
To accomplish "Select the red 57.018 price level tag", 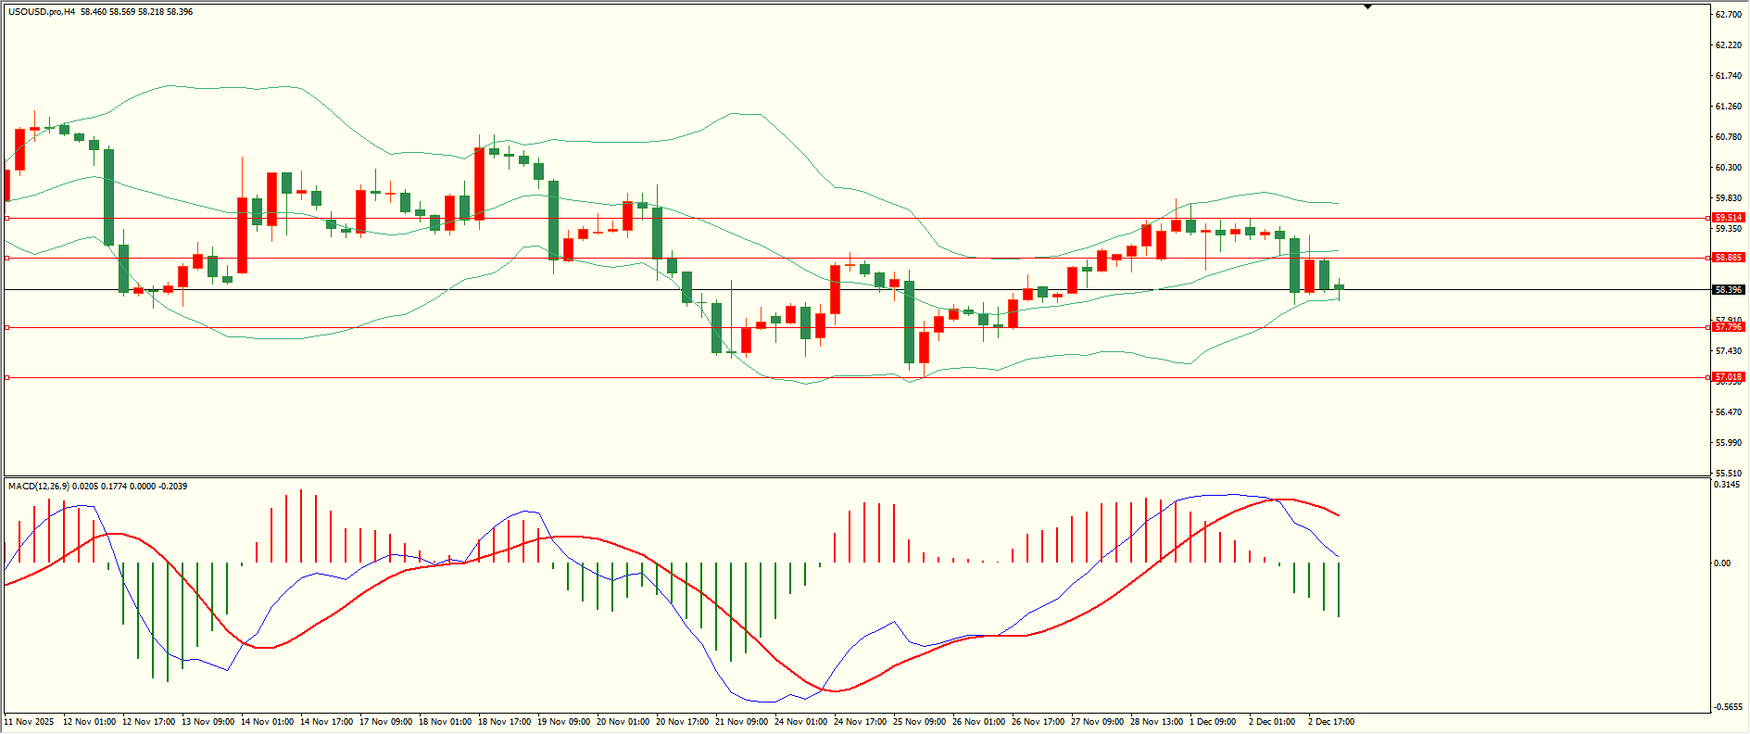I will tap(1729, 377).
